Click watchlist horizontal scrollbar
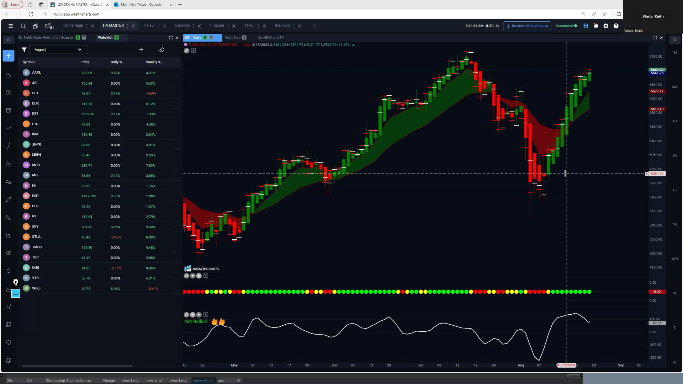The width and height of the screenshot is (683, 384). click(x=77, y=366)
